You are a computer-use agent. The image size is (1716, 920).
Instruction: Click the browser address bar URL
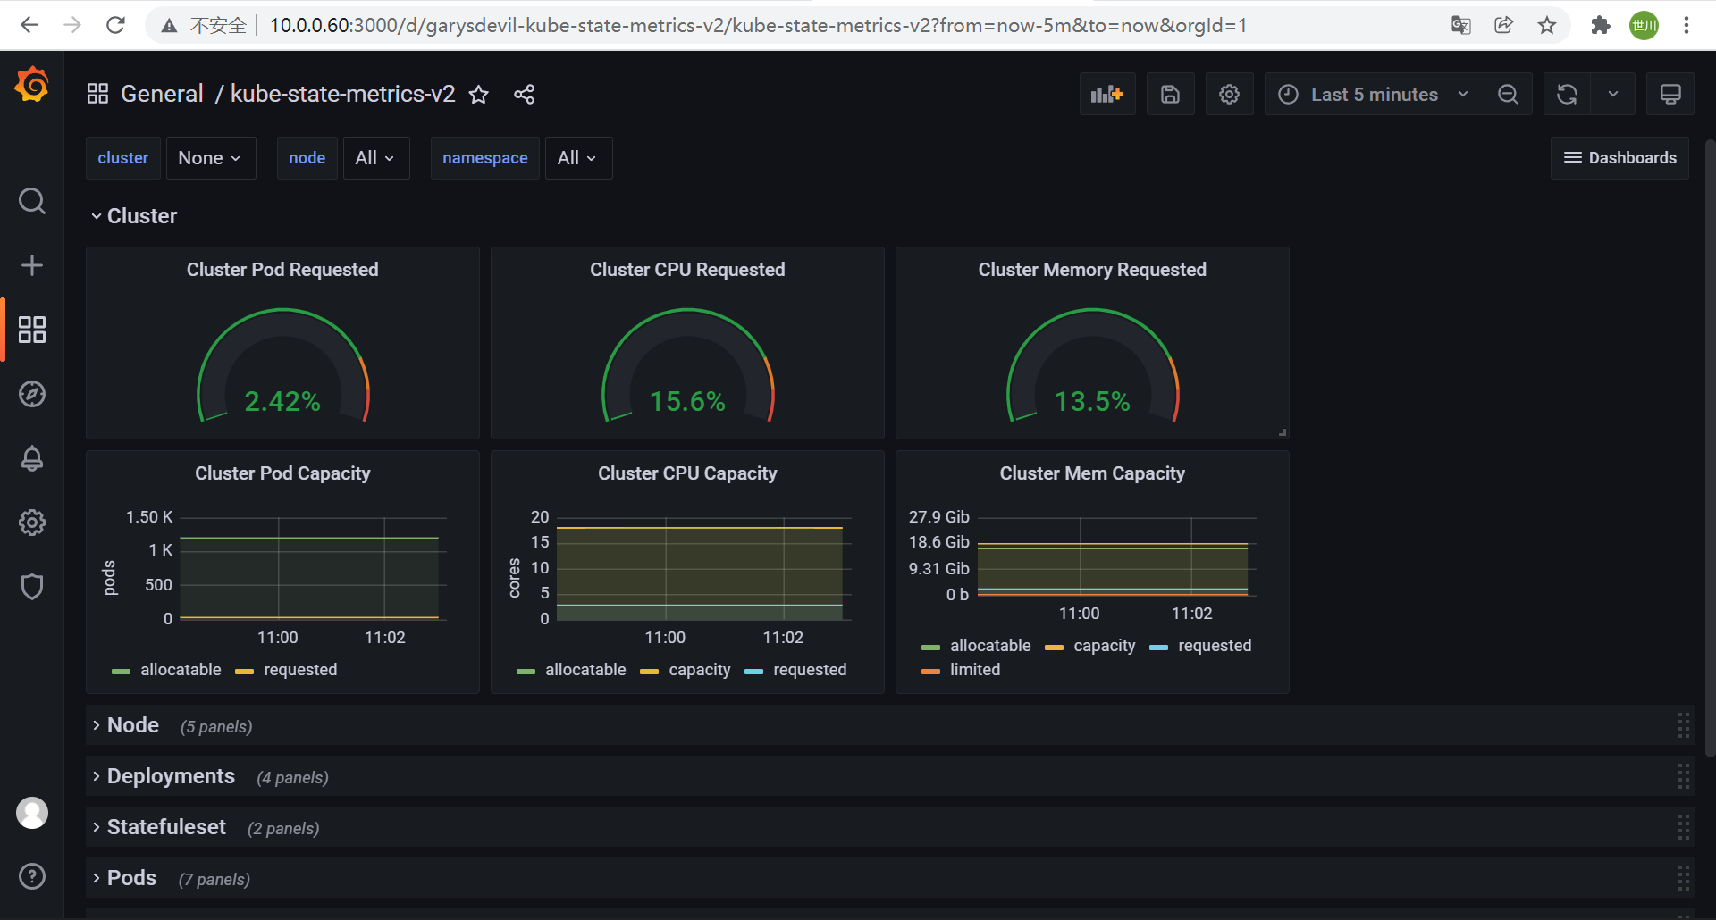(x=758, y=25)
